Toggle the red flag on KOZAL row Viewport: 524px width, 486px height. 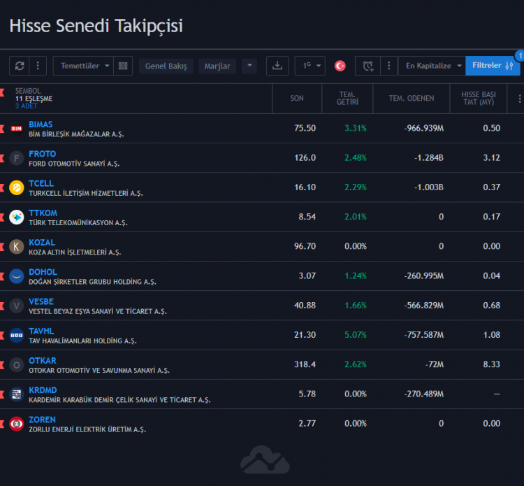click(x=2, y=247)
